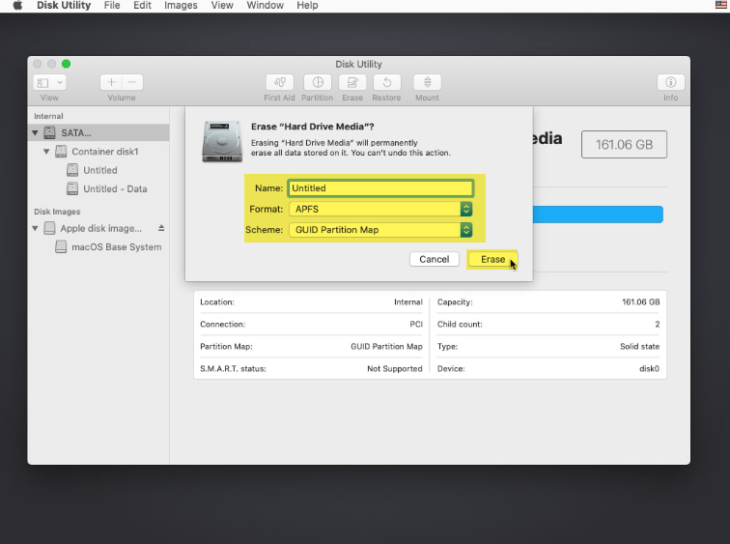
Task: Click the Cancel button
Action: click(434, 259)
